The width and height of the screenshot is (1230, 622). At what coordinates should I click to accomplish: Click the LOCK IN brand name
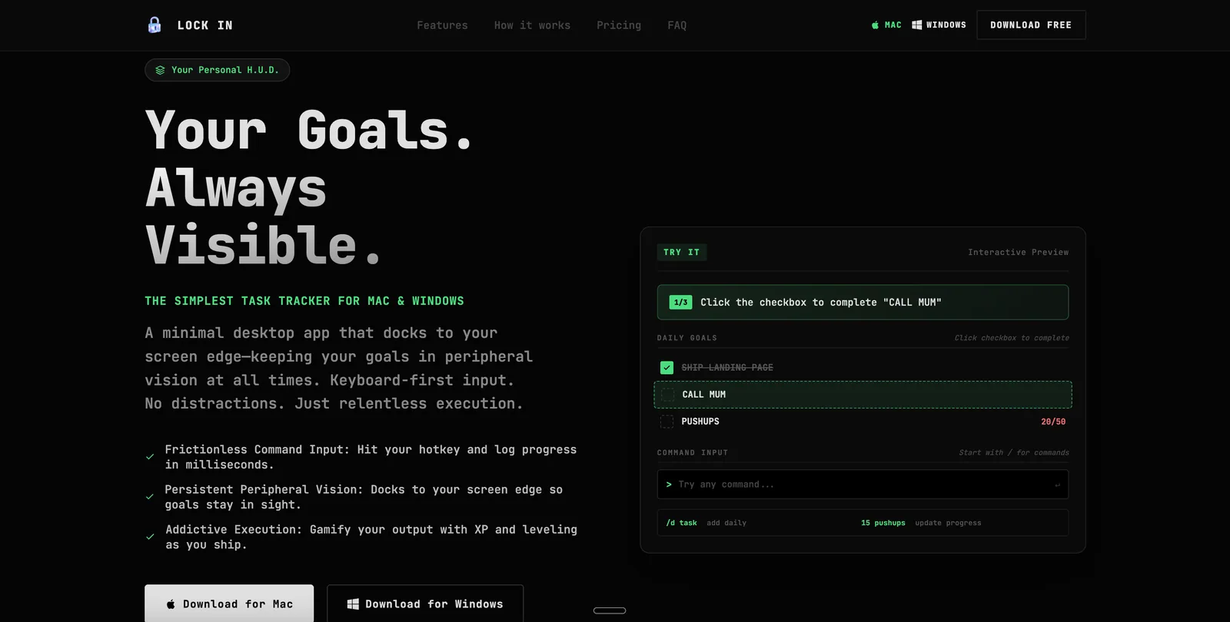(205, 25)
